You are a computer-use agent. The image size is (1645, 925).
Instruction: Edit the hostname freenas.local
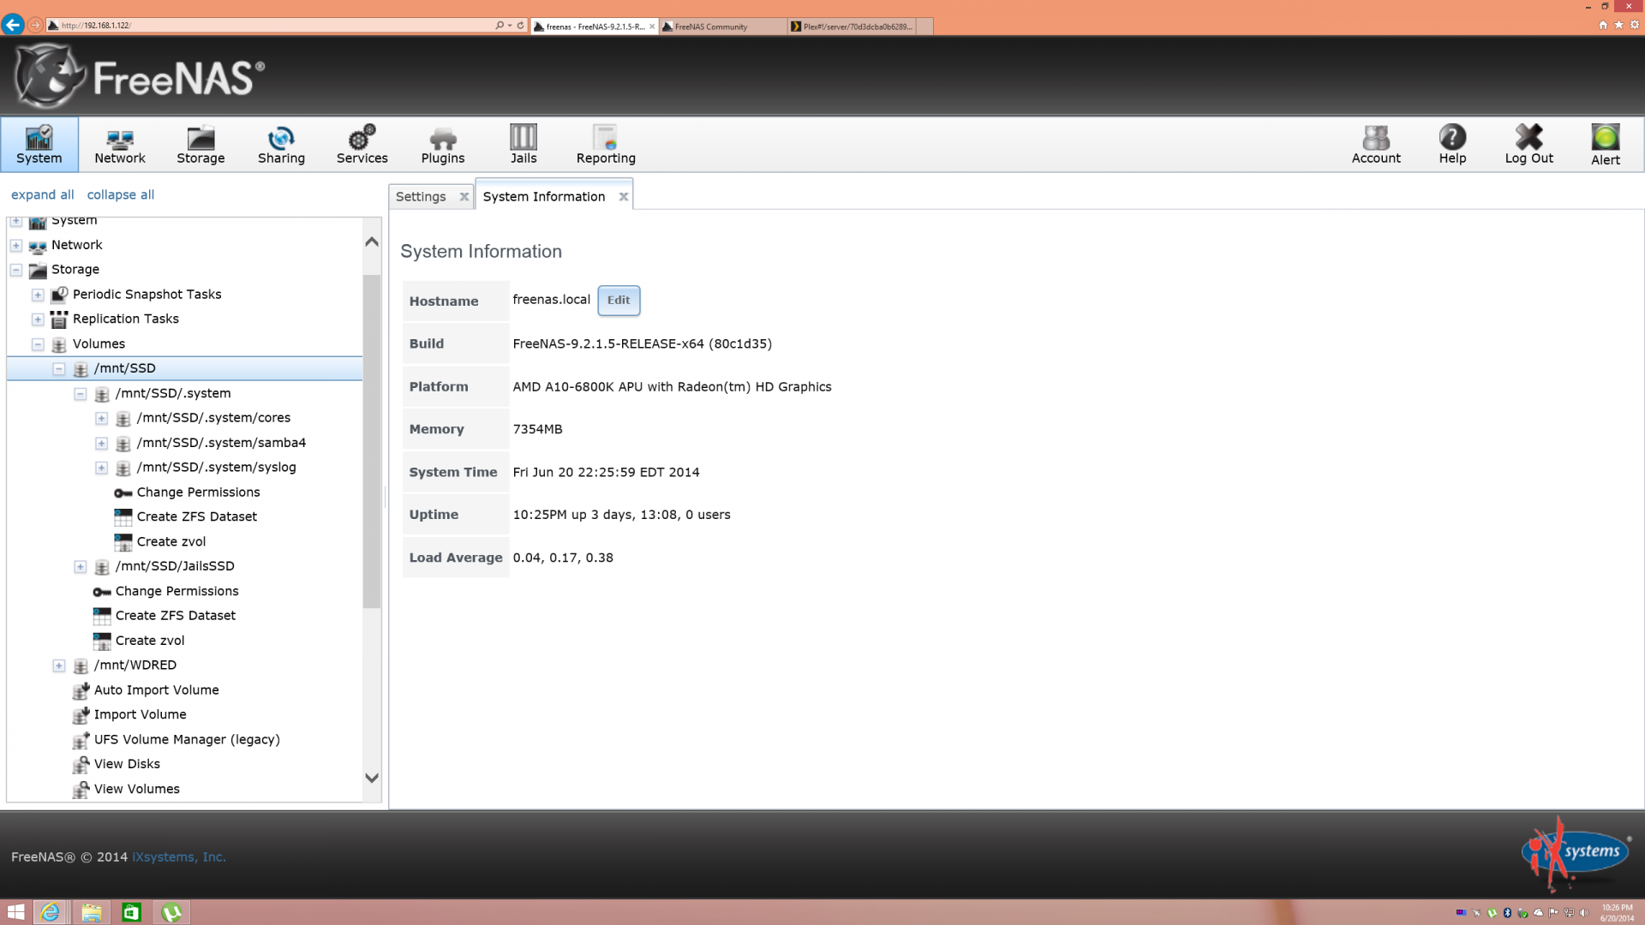tap(618, 301)
